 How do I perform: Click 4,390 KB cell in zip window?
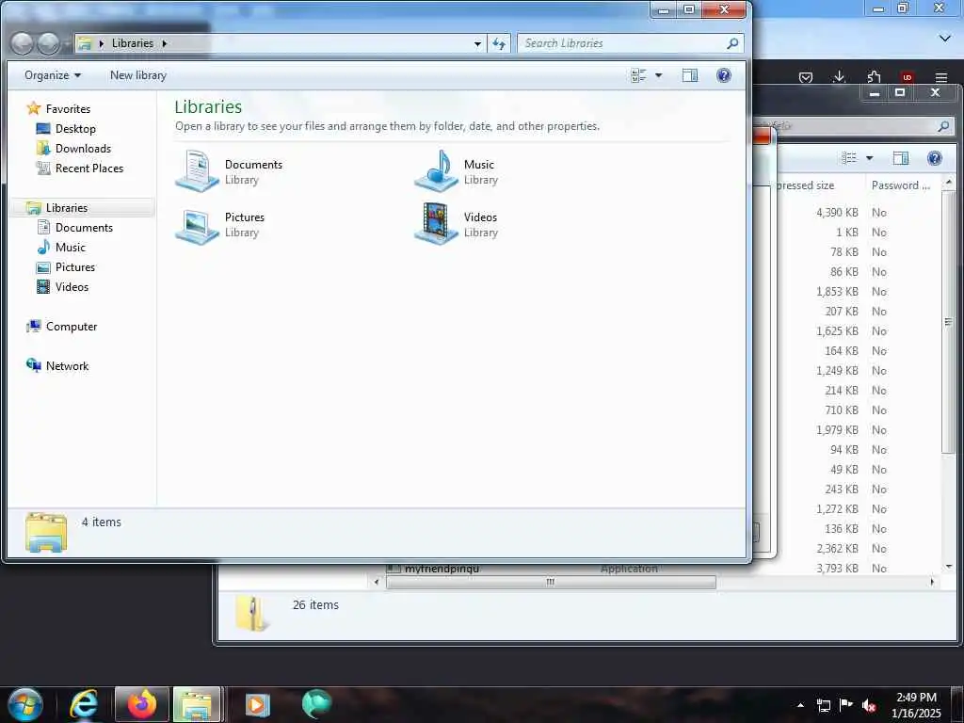(x=837, y=212)
